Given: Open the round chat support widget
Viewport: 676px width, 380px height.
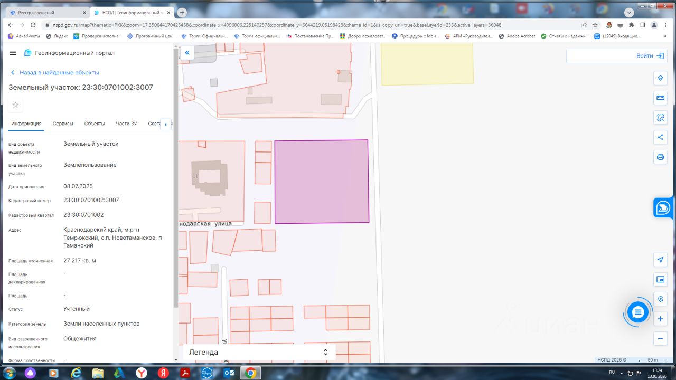Looking at the screenshot, I should pyautogui.click(x=638, y=313).
